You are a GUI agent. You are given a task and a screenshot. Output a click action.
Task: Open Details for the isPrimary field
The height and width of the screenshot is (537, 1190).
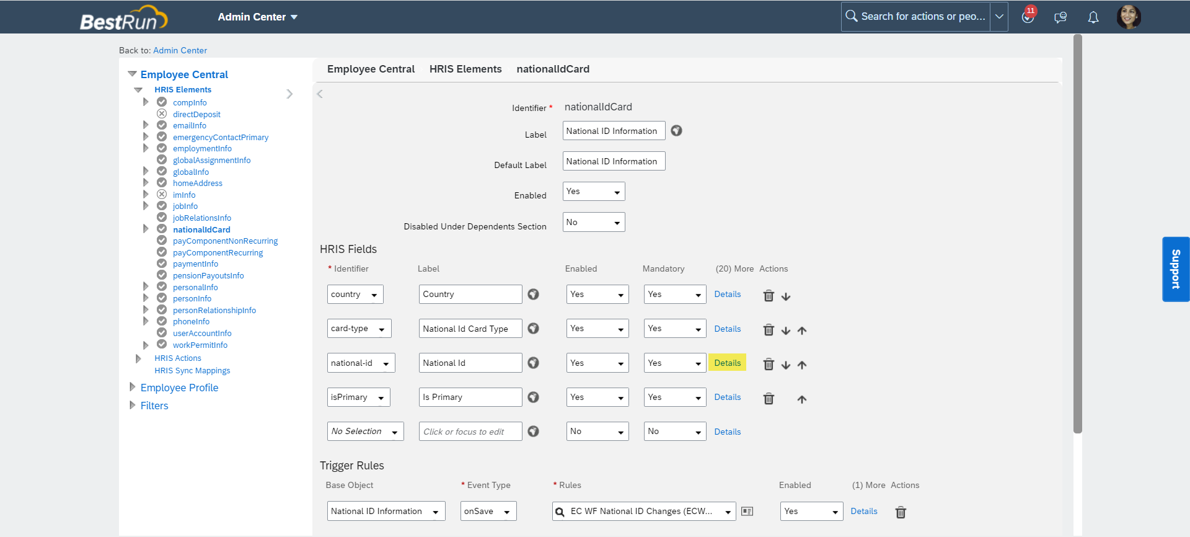coord(728,397)
